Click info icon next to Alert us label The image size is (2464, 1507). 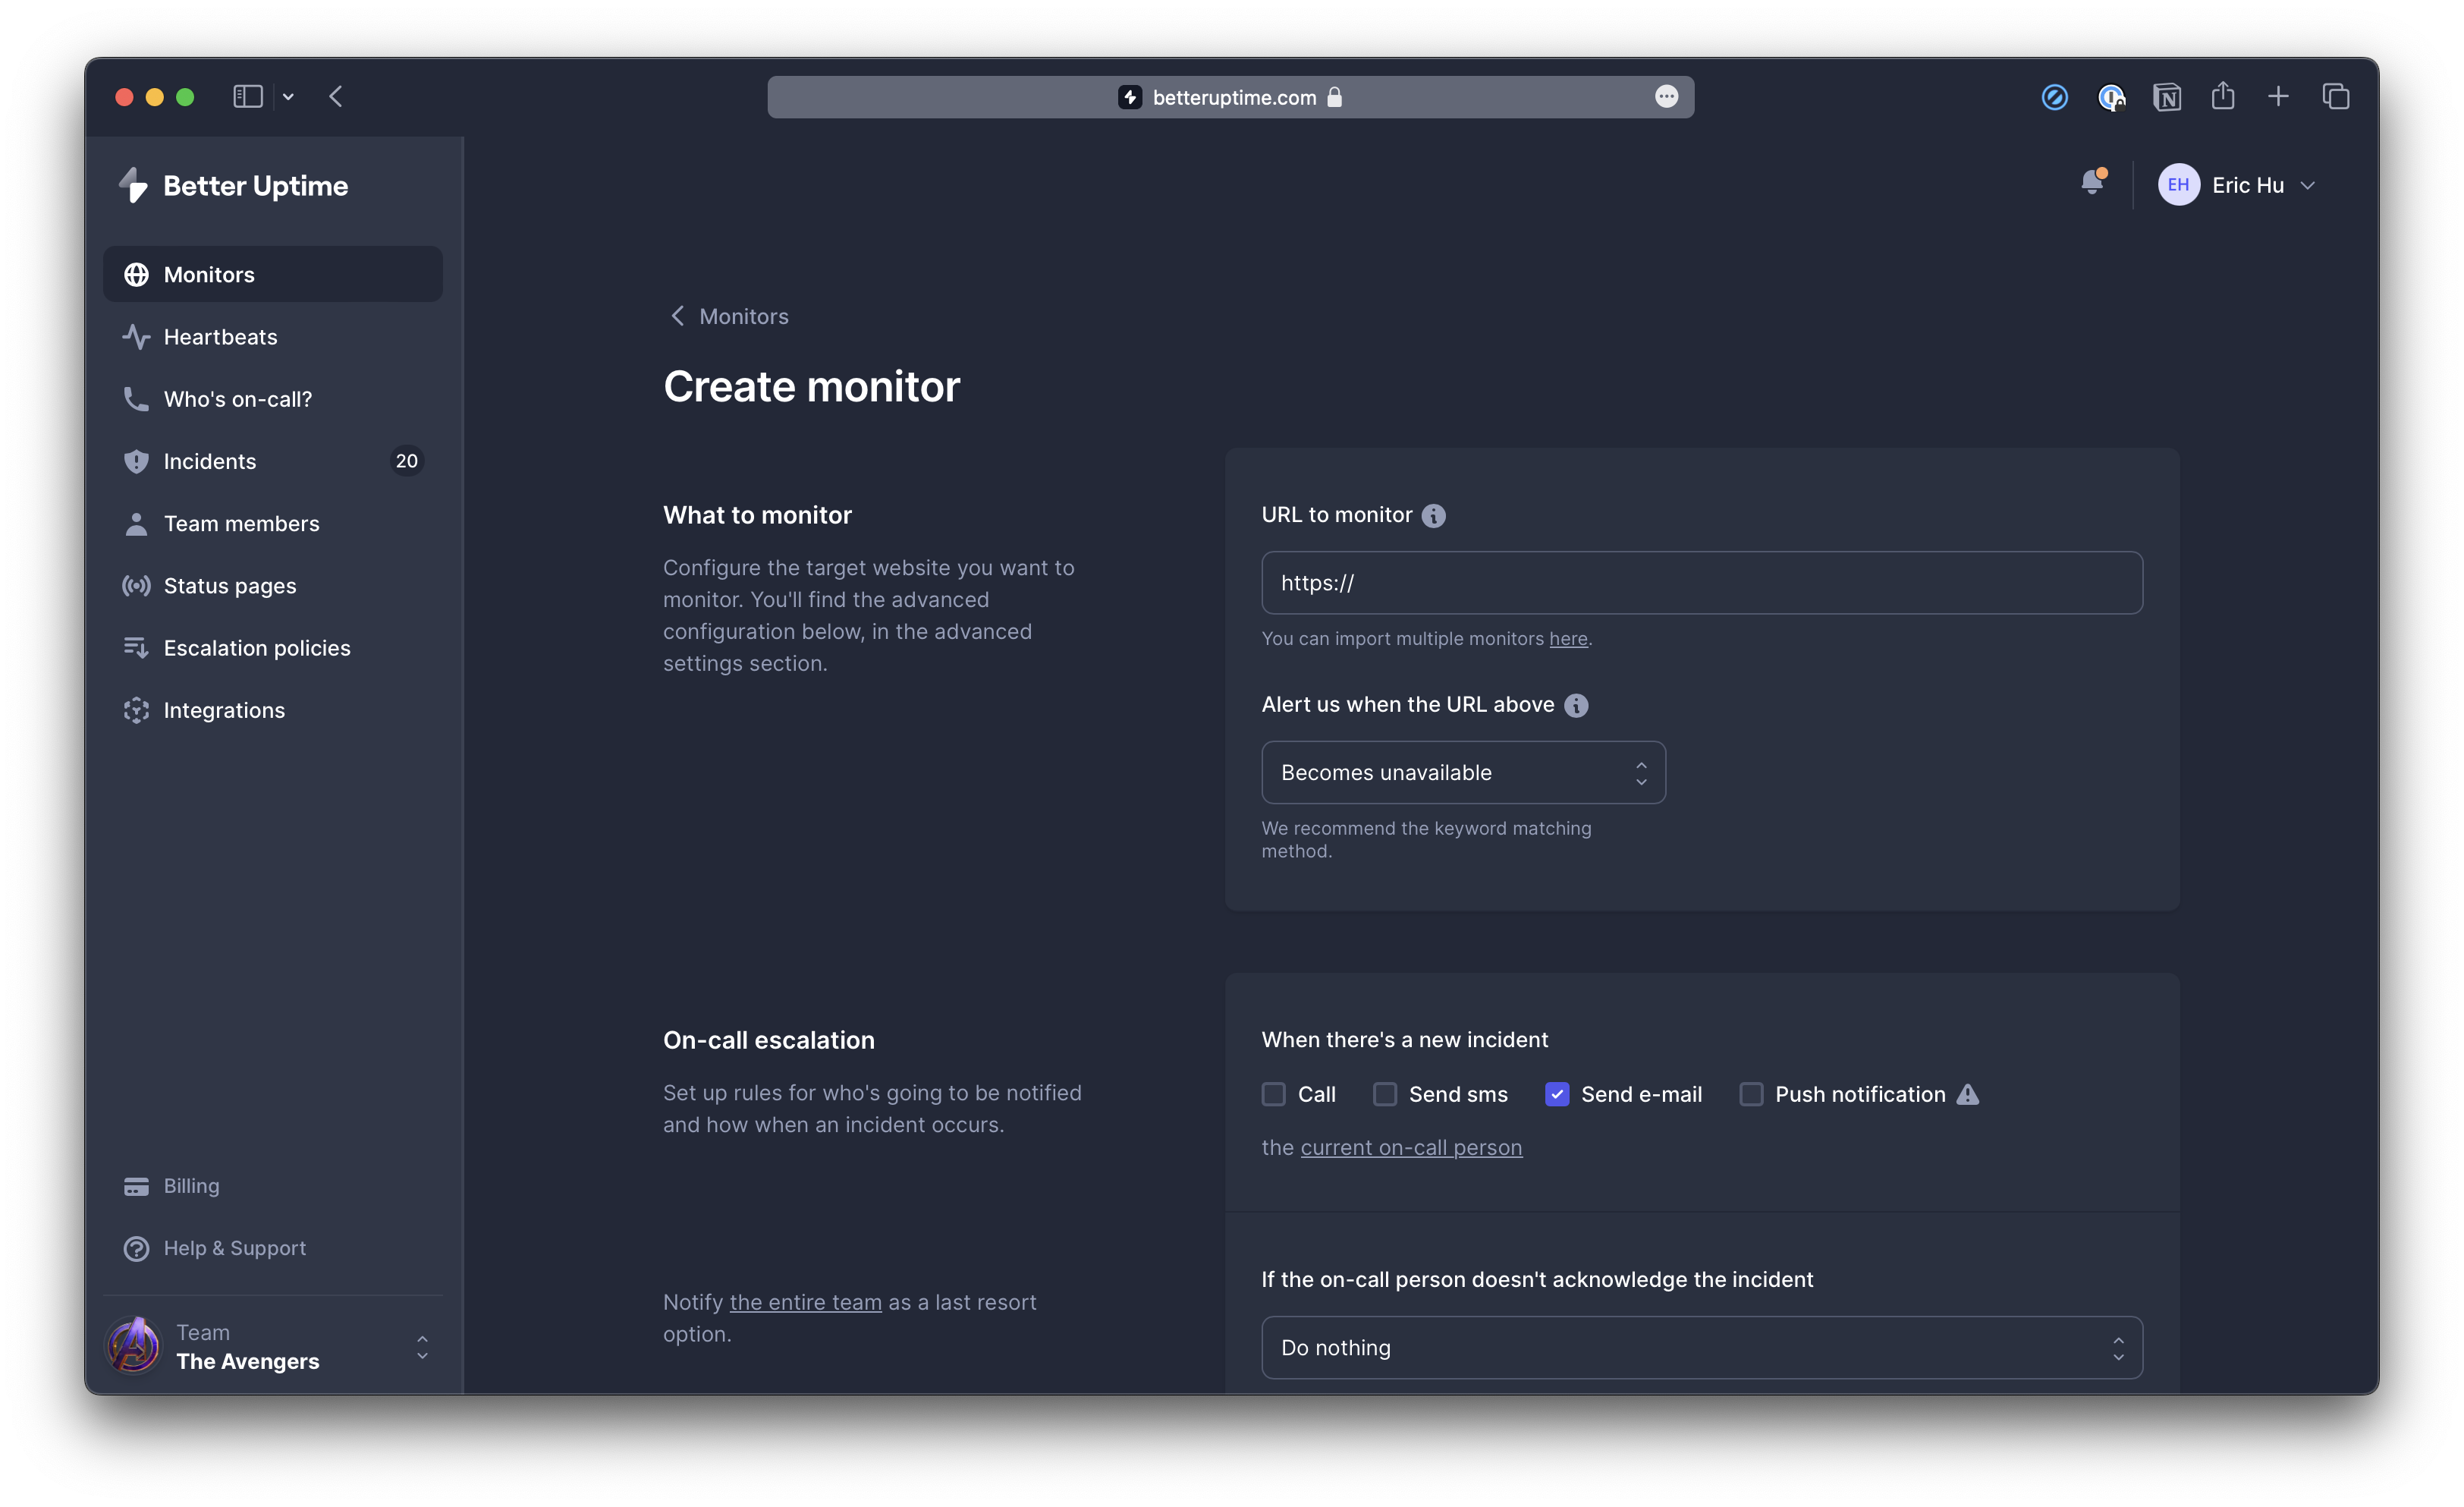pos(1576,706)
